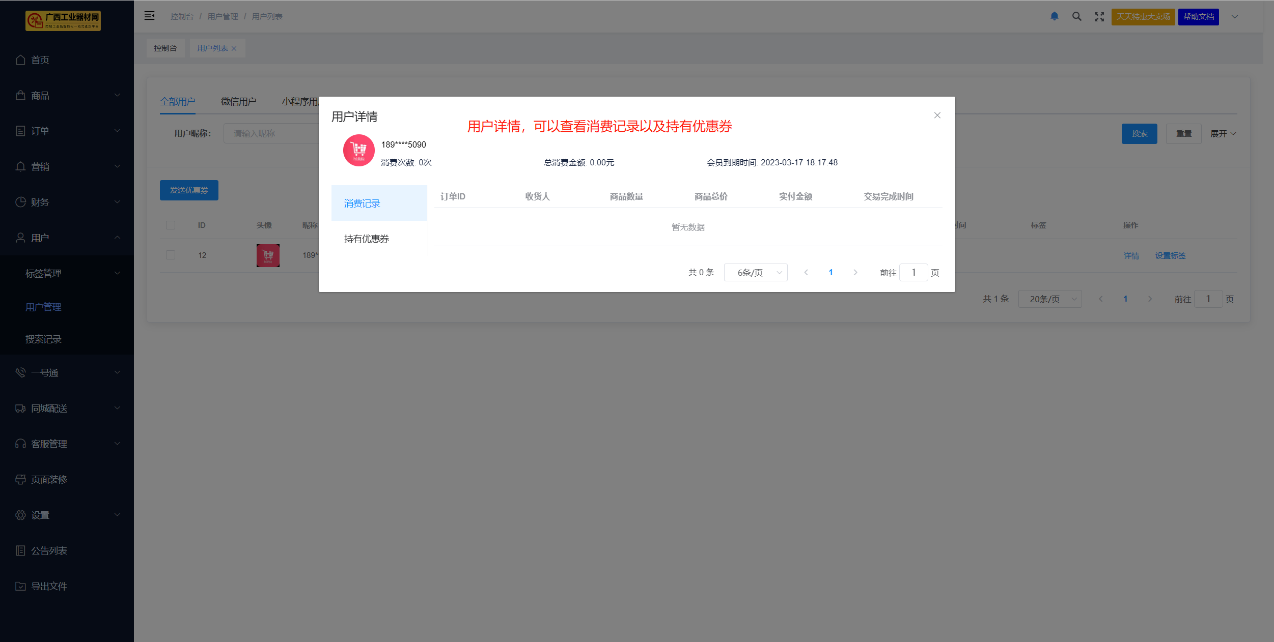Toggle fullscreen with expand icon

(1099, 17)
